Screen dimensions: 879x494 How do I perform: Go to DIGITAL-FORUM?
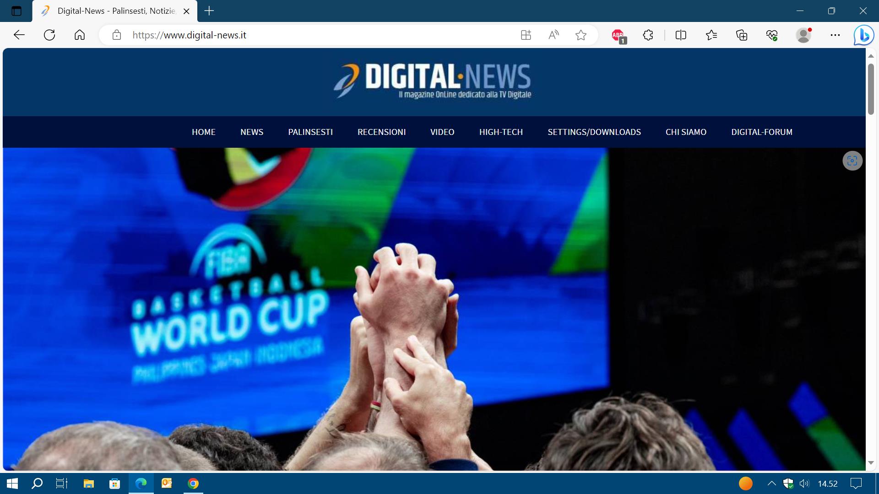762,132
